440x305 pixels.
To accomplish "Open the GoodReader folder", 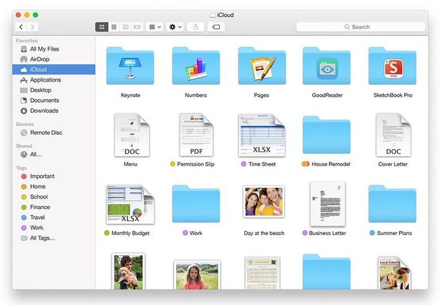I will point(327,66).
